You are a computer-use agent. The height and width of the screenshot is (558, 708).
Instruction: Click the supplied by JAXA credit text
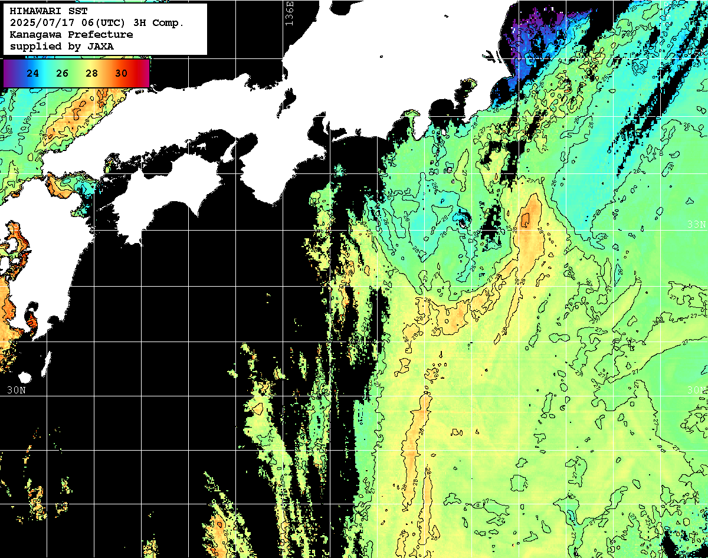point(62,46)
